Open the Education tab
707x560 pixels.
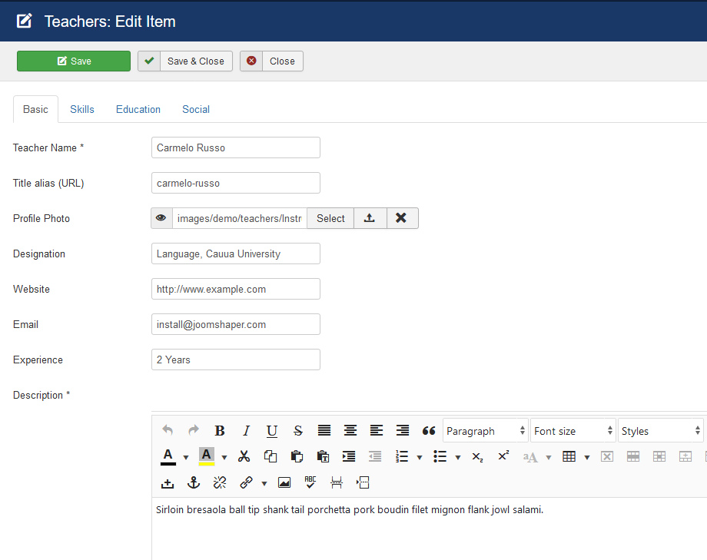point(138,109)
